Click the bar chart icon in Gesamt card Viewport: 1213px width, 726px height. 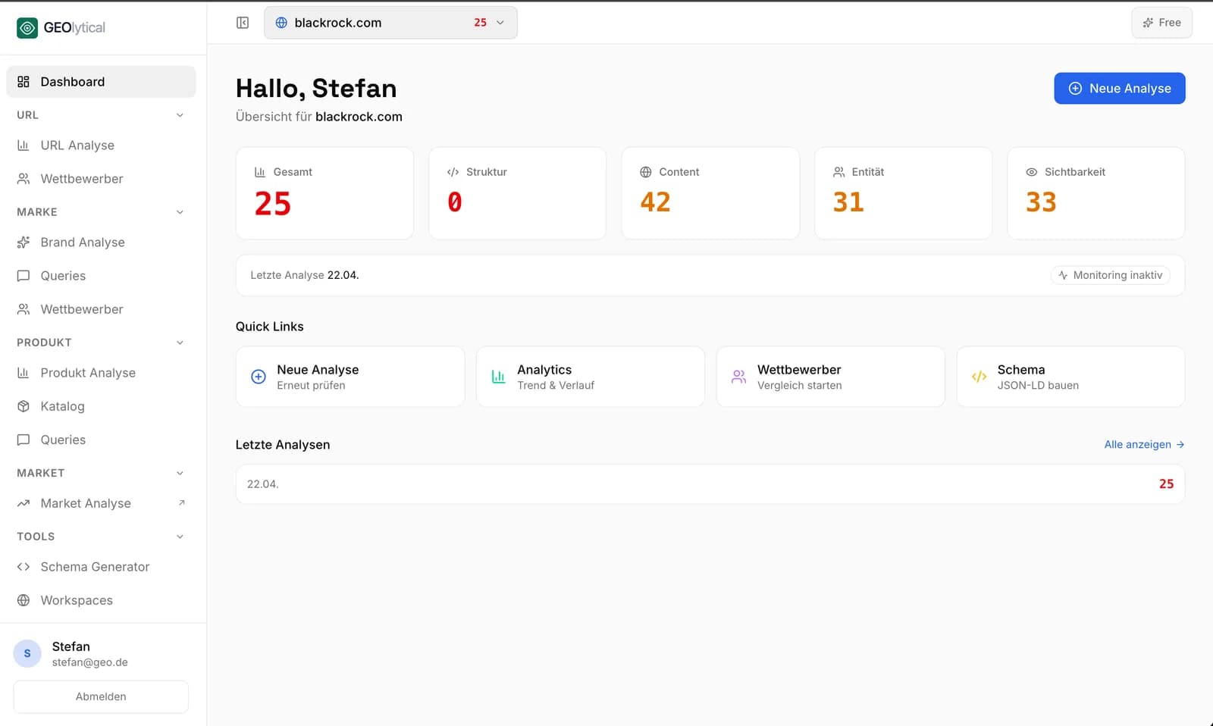coord(260,172)
